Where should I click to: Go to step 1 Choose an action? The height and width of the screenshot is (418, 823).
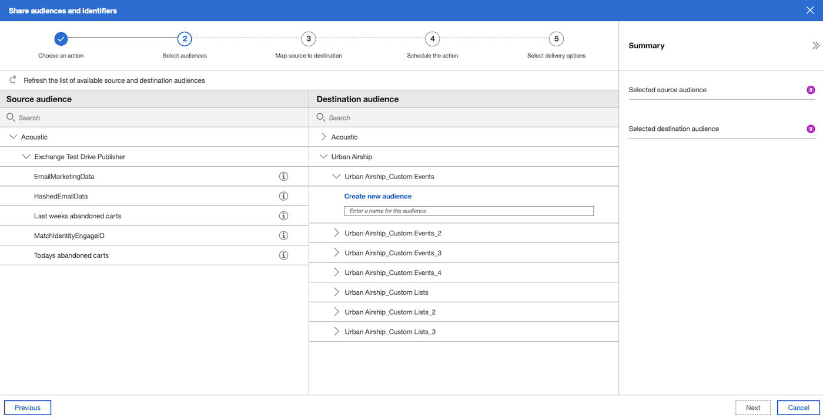[x=61, y=39]
